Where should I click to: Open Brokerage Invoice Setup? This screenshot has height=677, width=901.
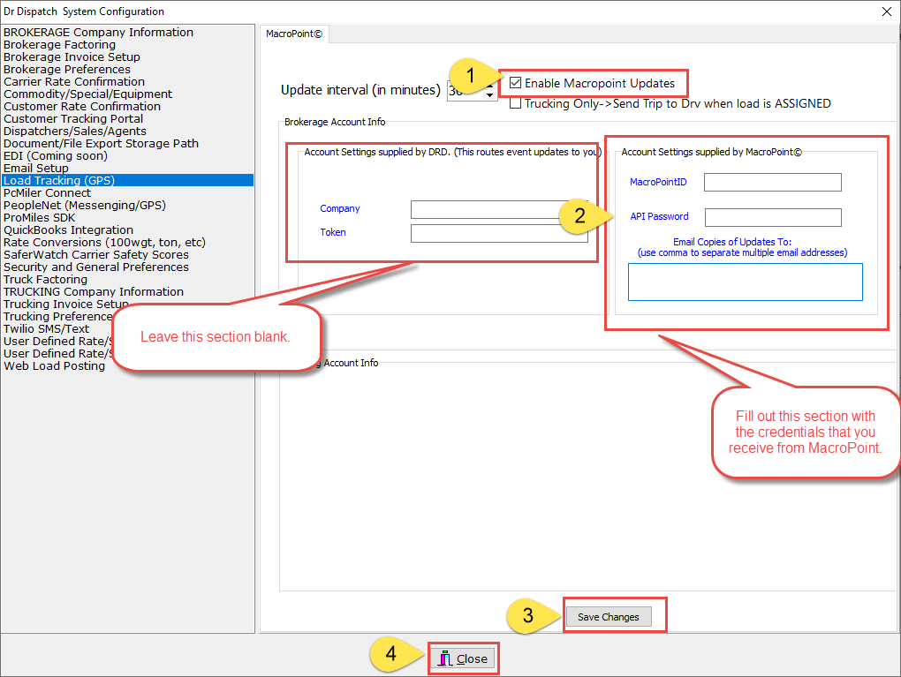(72, 56)
